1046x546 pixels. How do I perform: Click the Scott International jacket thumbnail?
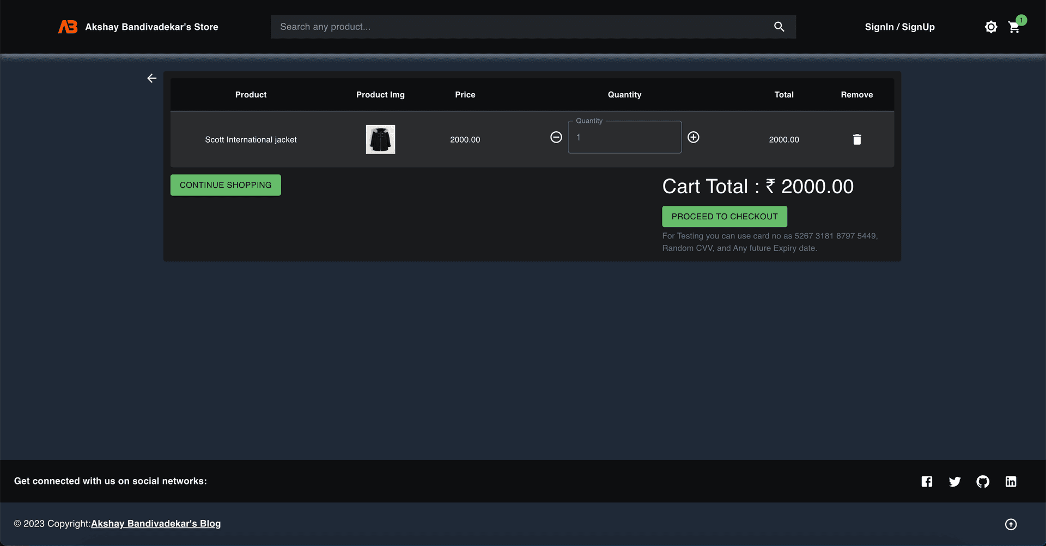380,139
